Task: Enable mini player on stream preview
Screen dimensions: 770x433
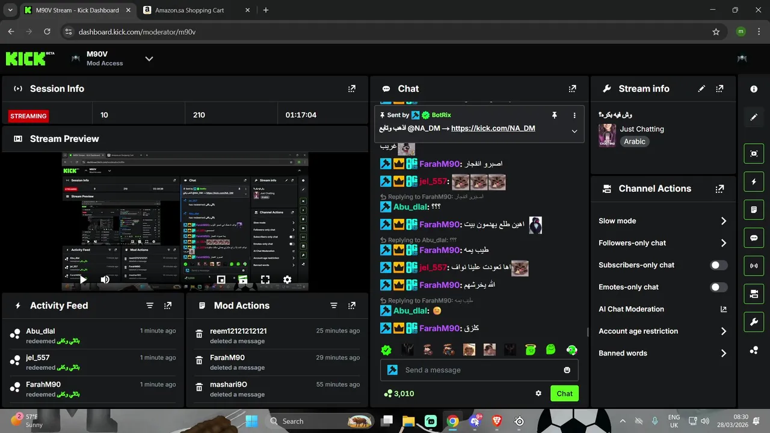Action: click(221, 280)
